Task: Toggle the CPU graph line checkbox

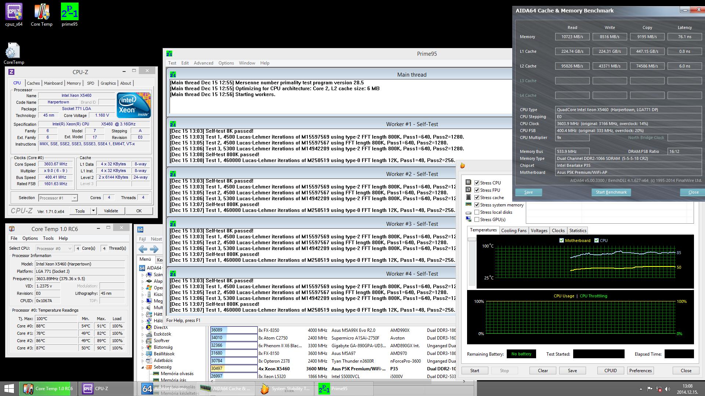Action: tap(596, 241)
